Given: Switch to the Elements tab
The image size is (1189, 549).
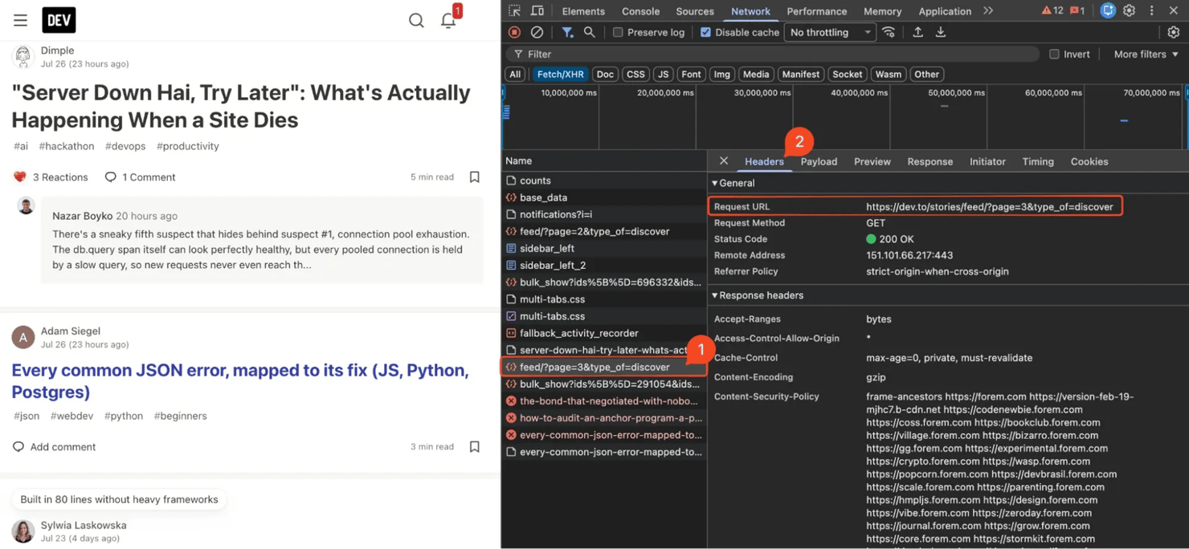Looking at the screenshot, I should (x=583, y=11).
